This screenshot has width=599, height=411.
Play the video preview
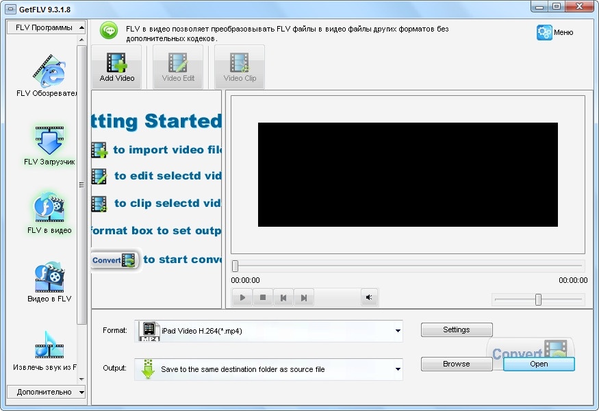pyautogui.click(x=242, y=297)
